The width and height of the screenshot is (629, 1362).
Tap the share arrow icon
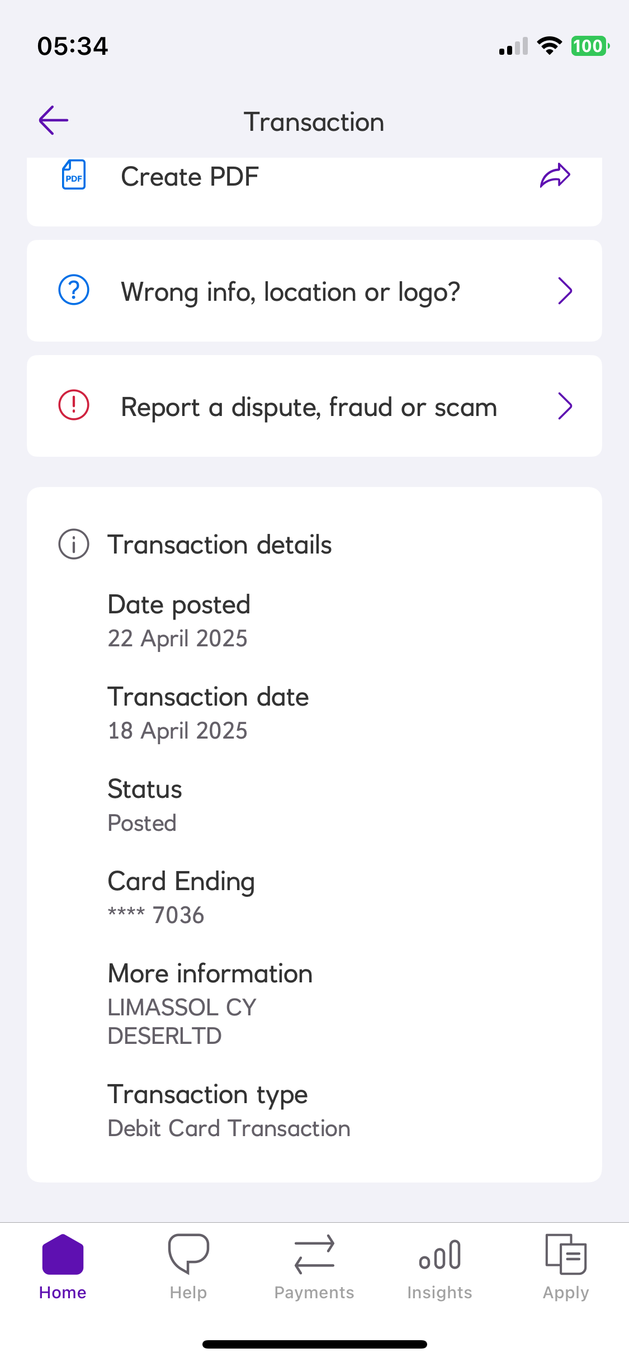555,176
